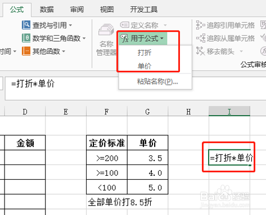The width and height of the screenshot is (266, 215).
Task: Click the 金额 header cell
Action: pyautogui.click(x=25, y=143)
